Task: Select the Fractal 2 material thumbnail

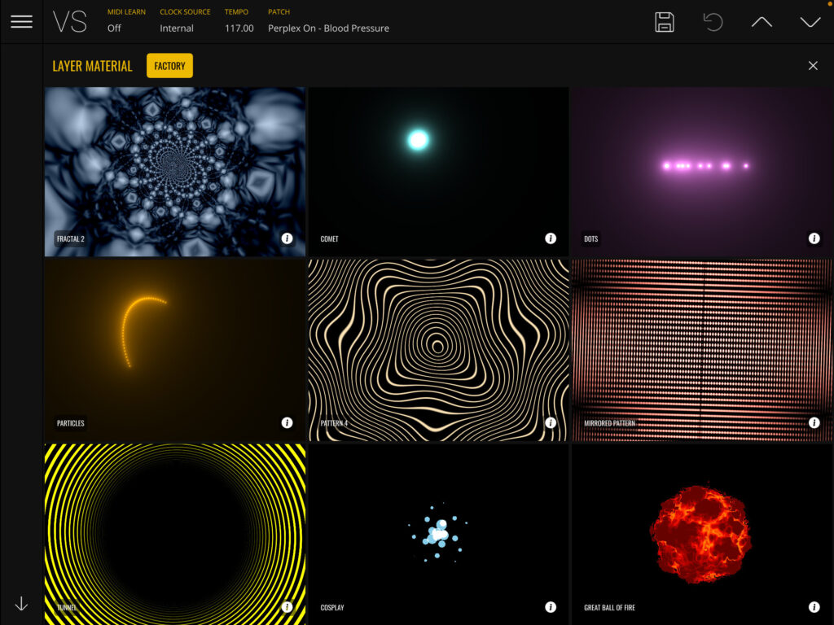Action: [175, 172]
